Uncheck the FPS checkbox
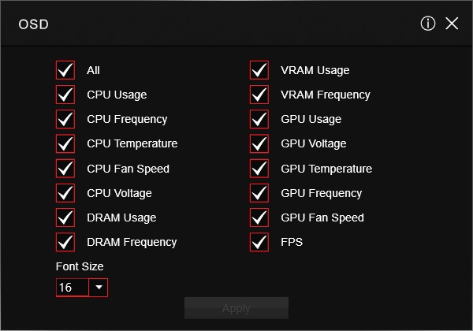The width and height of the screenshot is (473, 331). (259, 242)
